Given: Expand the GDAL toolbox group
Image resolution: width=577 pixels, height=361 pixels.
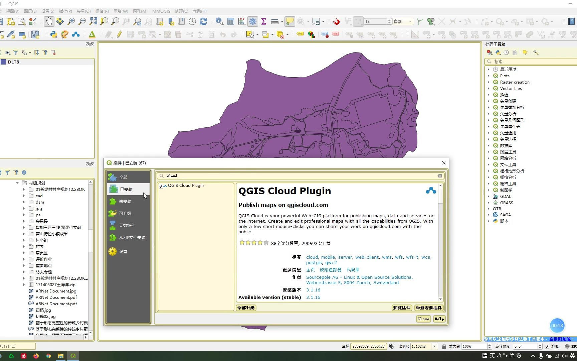Looking at the screenshot, I should [x=489, y=196].
